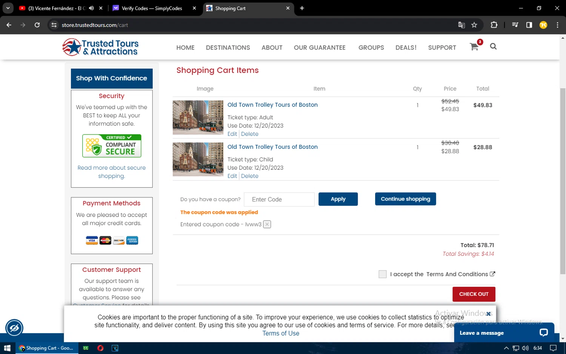Open the volume control in the system tray
The height and width of the screenshot is (354, 566).
(x=525, y=348)
